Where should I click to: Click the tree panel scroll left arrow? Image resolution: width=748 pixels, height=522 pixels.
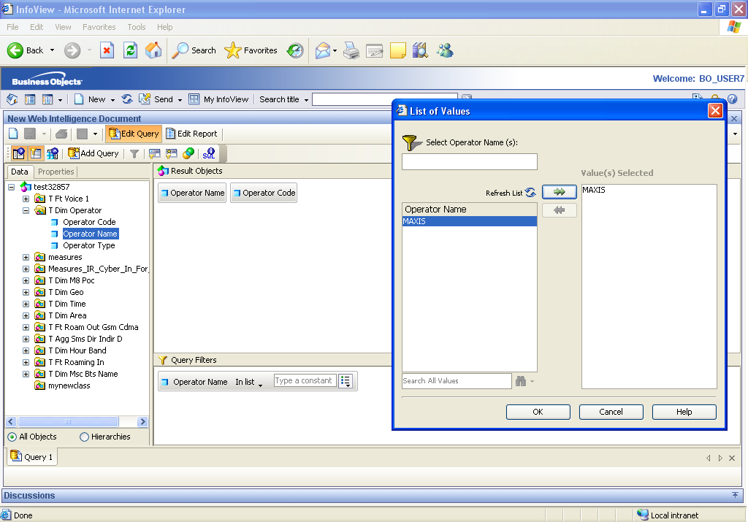[11, 421]
